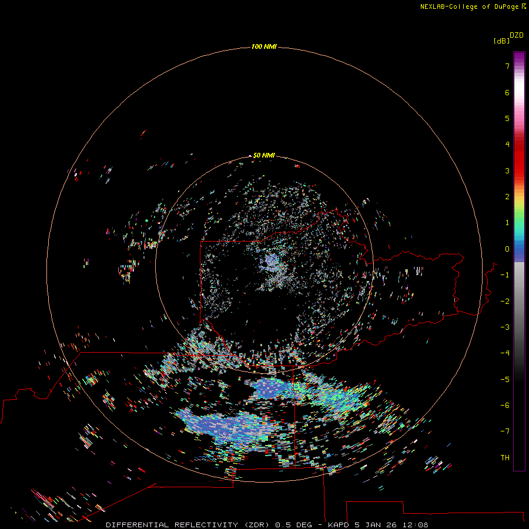Click the 0 value on color scale
The width and height of the screenshot is (529, 529).
pos(507,249)
